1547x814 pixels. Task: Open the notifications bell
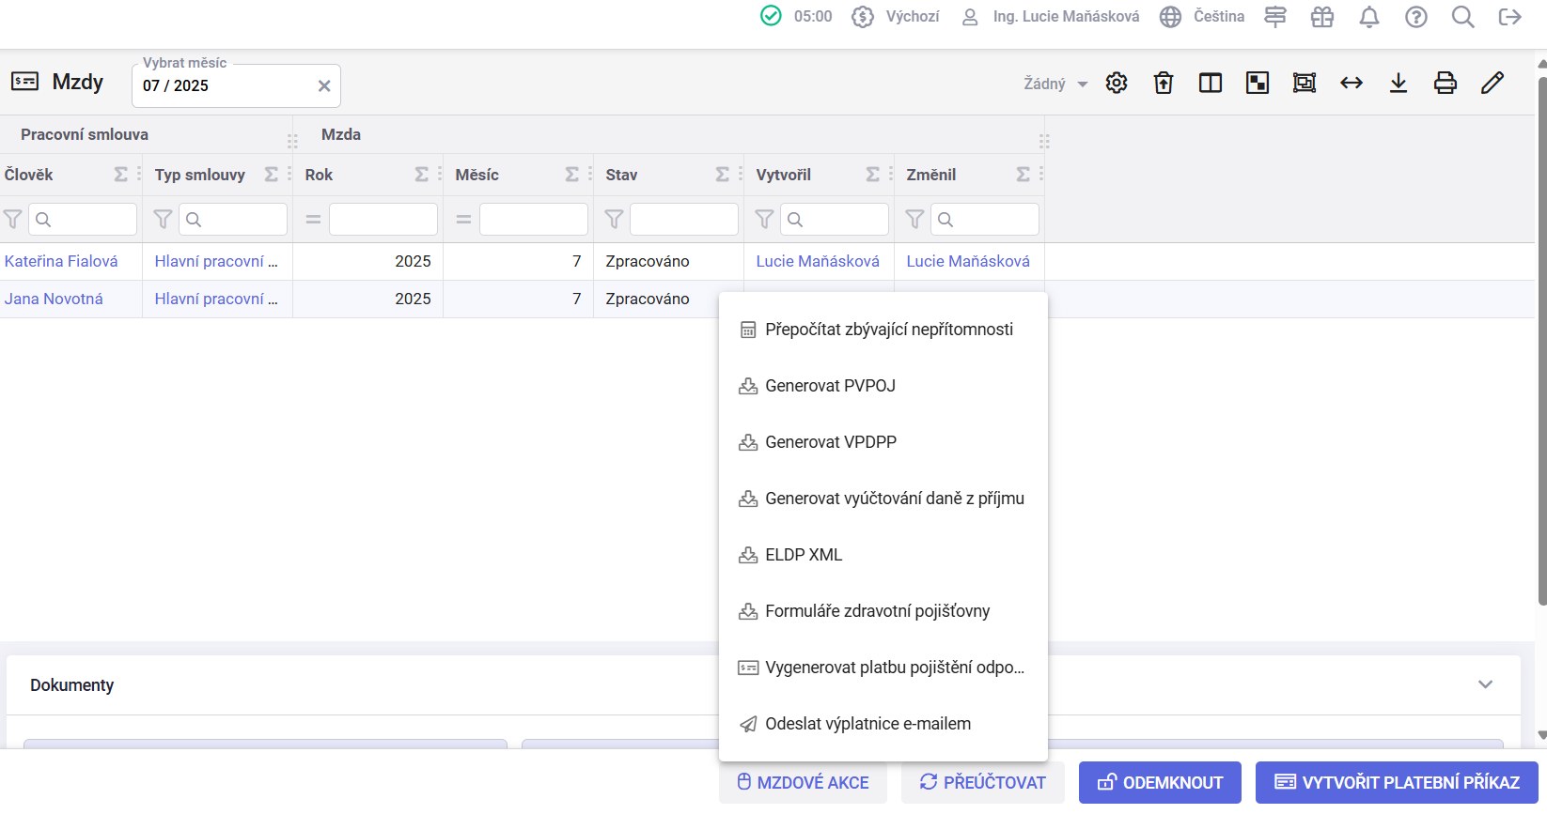(1369, 17)
